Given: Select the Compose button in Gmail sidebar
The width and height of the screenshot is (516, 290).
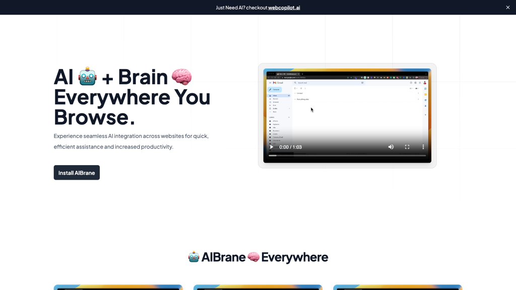Looking at the screenshot, I should pyautogui.click(x=275, y=90).
